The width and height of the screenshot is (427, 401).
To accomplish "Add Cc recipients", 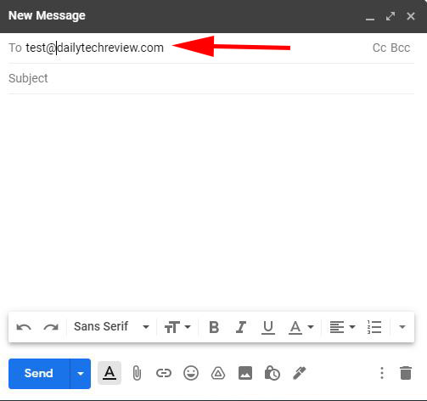I will tap(379, 48).
